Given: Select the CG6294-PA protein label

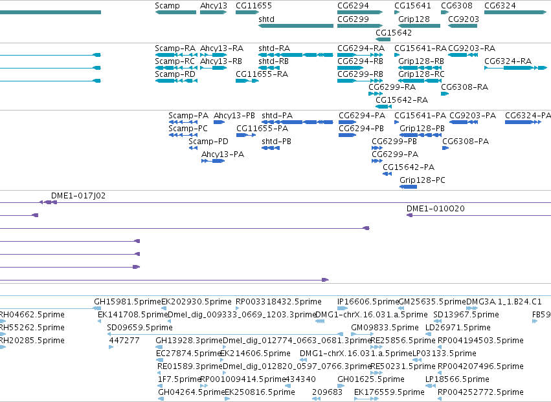Looking at the screenshot, I should coord(362,116).
